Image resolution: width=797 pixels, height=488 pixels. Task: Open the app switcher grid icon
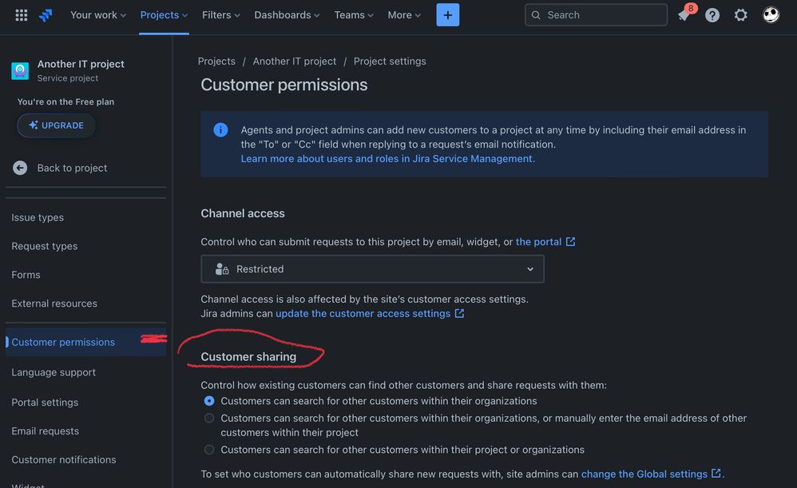click(22, 15)
